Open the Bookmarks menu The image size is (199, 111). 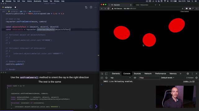coord(37,1)
